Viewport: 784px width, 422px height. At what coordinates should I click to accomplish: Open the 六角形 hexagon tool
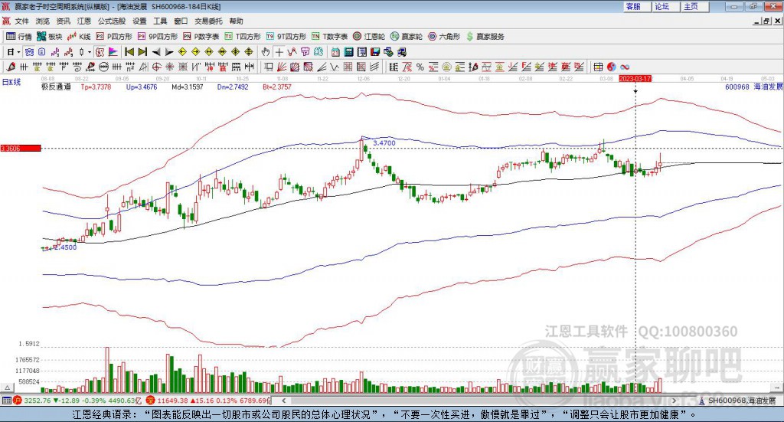click(444, 37)
